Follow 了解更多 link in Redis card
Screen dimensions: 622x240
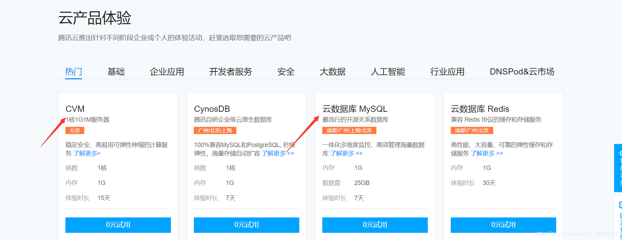[x=487, y=154]
